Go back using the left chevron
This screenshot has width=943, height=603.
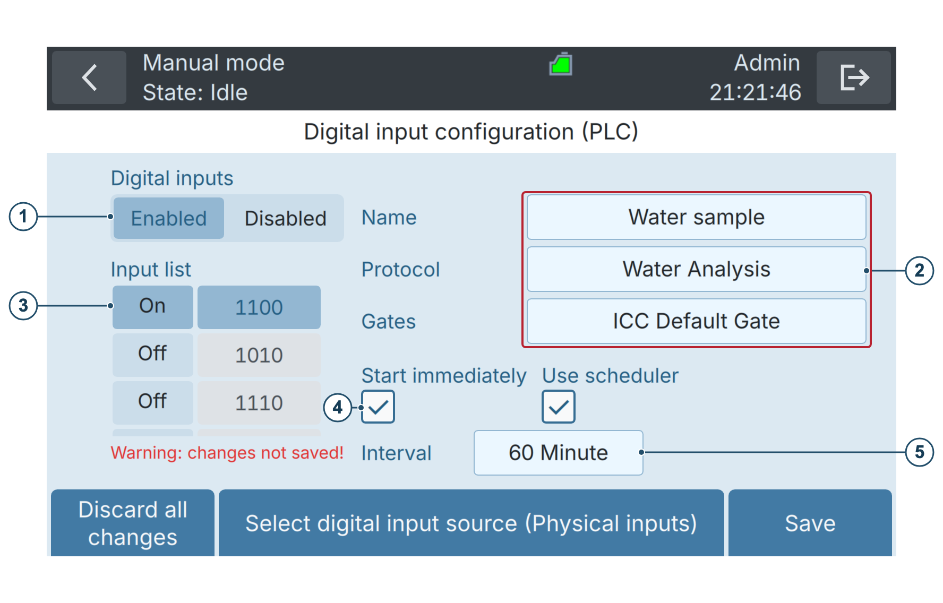point(89,77)
